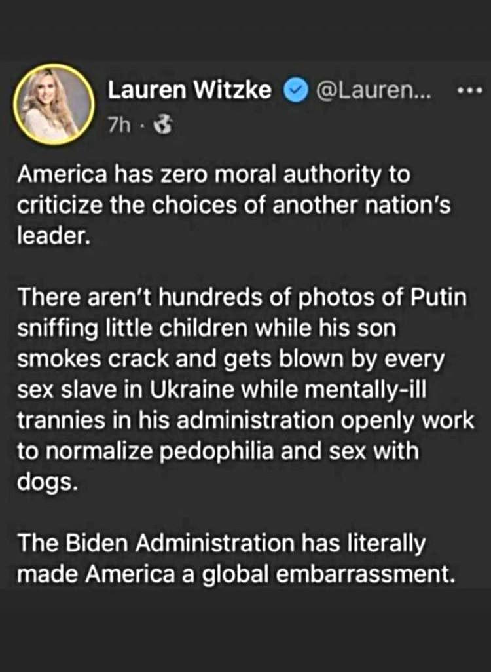The width and height of the screenshot is (491, 672).
Task: Click the paragraph mentioning Putin
Action: click(236, 386)
